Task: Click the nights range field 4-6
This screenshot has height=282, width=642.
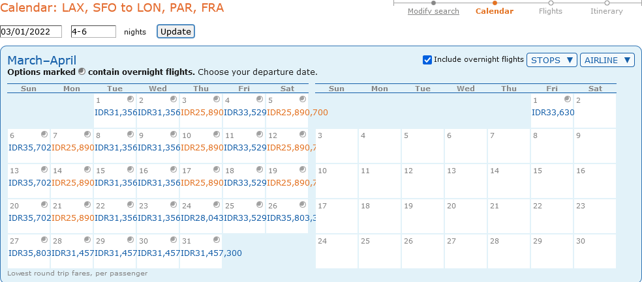Action: 93,31
